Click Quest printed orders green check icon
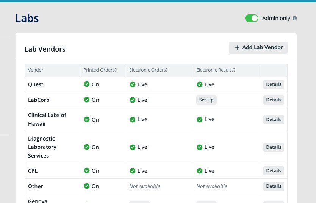This screenshot has height=203, width=316. click(x=87, y=84)
